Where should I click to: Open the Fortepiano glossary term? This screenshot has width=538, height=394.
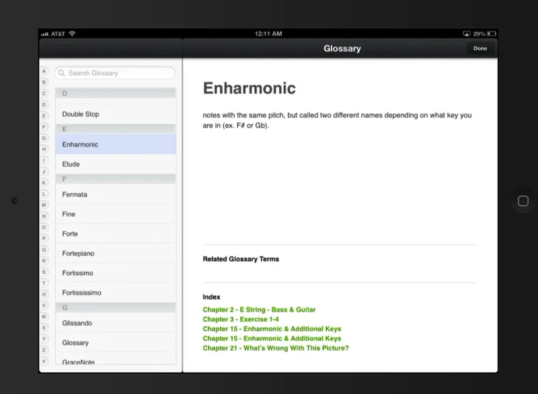(x=116, y=253)
